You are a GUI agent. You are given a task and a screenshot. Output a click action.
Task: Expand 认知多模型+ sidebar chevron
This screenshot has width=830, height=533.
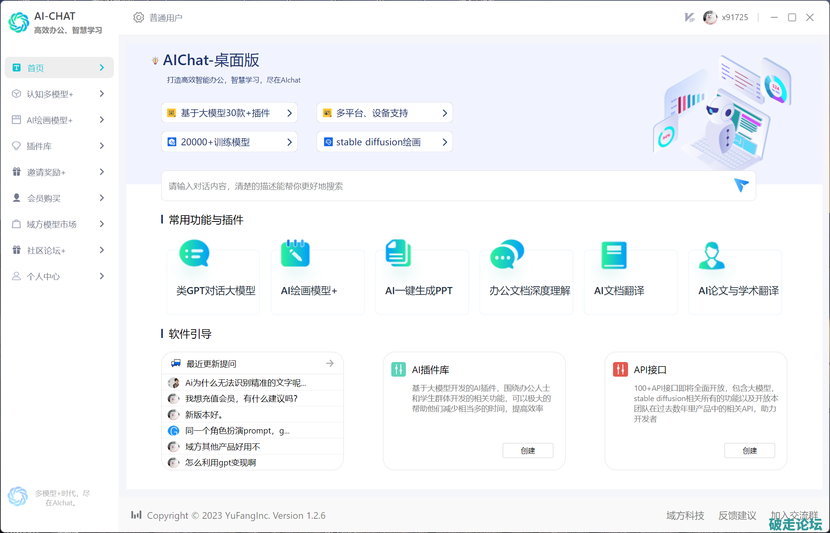pos(102,94)
